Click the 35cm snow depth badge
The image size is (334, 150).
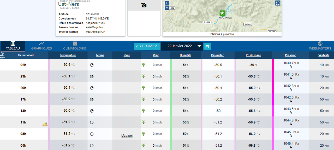[127, 136]
